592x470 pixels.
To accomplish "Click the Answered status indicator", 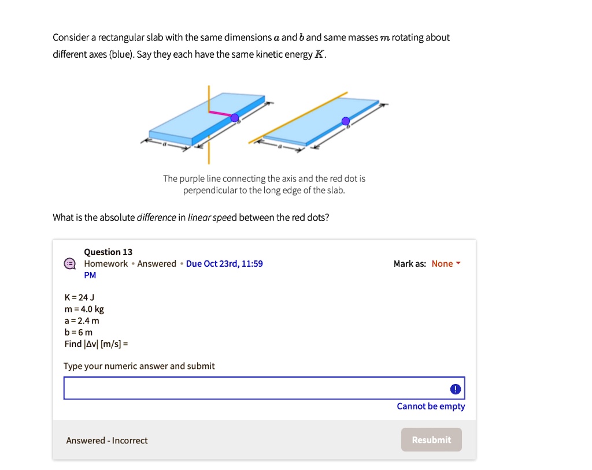I will (x=157, y=263).
